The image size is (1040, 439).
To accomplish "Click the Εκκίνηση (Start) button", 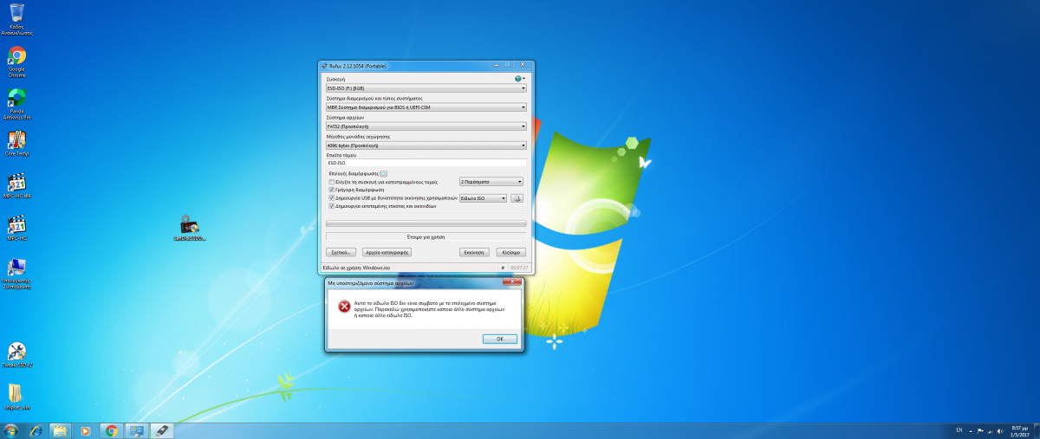I will coord(475,252).
